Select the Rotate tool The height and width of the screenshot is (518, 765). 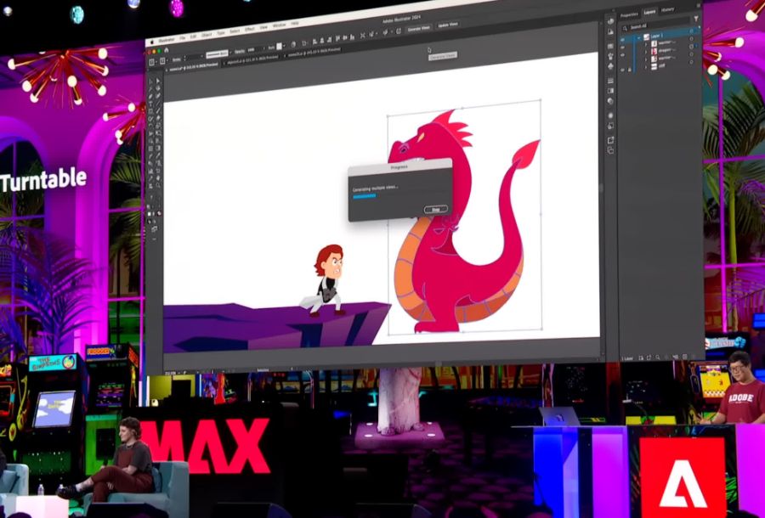[x=150, y=127]
